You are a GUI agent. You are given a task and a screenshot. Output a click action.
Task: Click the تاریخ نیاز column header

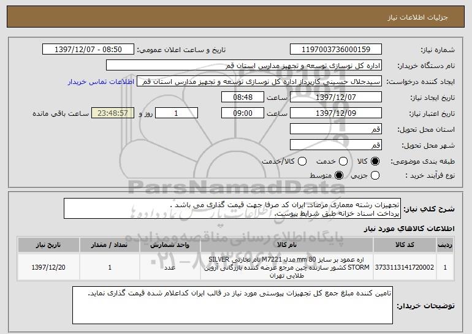48,245
